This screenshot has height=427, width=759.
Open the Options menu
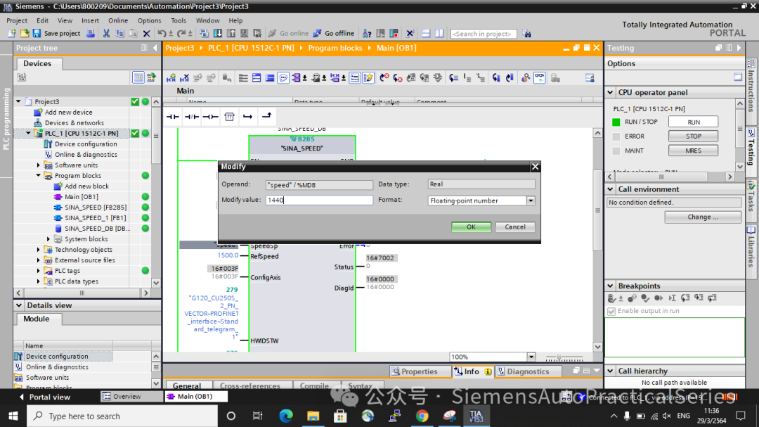pos(149,20)
